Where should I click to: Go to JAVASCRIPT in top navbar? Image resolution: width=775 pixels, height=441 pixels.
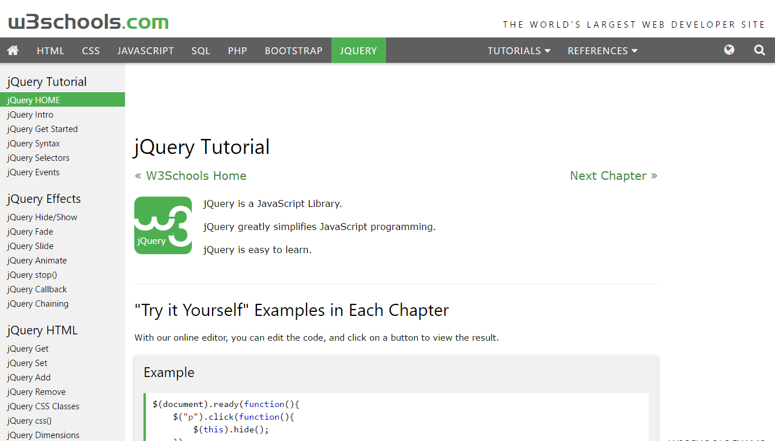(x=146, y=51)
